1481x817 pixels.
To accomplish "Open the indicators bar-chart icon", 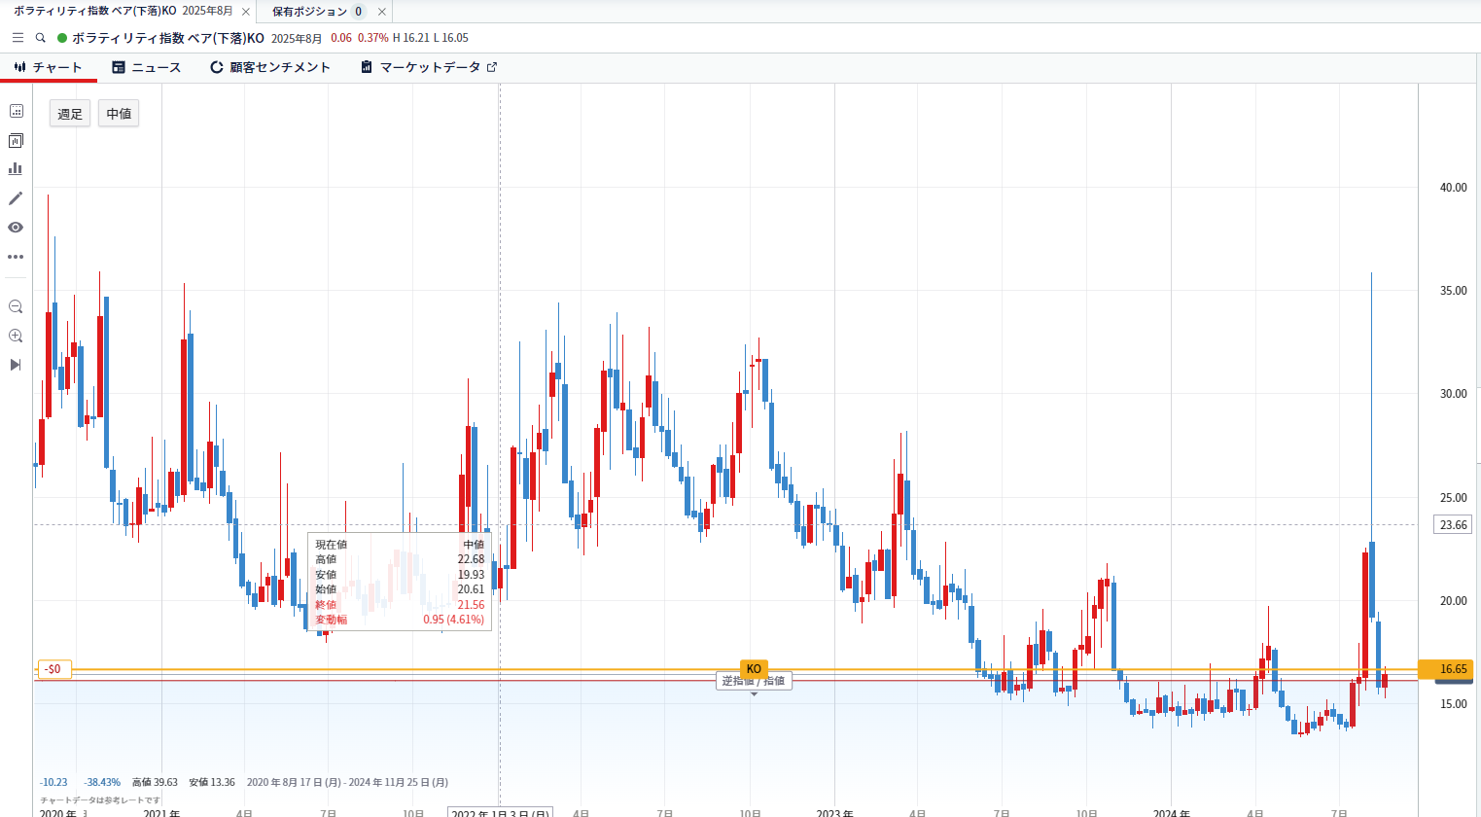I will (x=16, y=169).
